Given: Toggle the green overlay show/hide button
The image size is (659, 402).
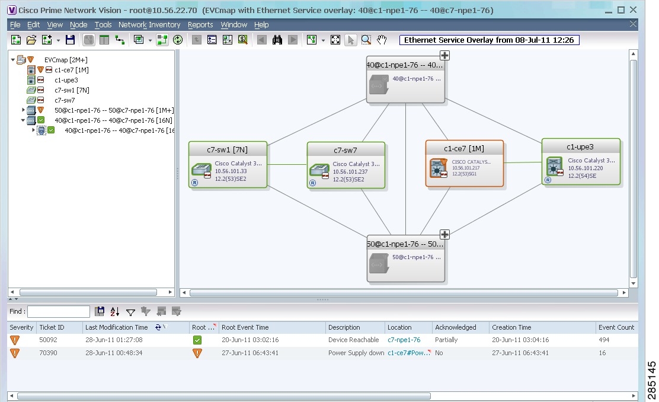Looking at the screenshot, I should coord(162,40).
